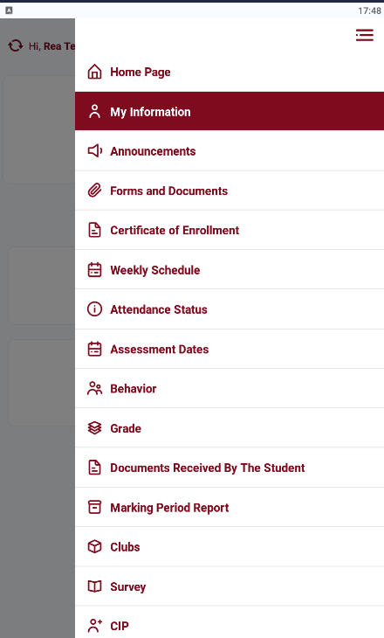Click the megaphone Announcements icon
This screenshot has height=638, width=384.
coord(95,151)
